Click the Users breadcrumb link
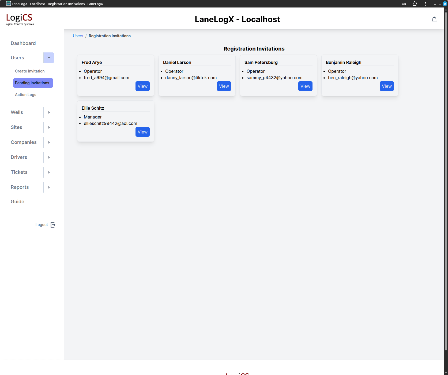This screenshot has height=375, width=448. tap(78, 36)
